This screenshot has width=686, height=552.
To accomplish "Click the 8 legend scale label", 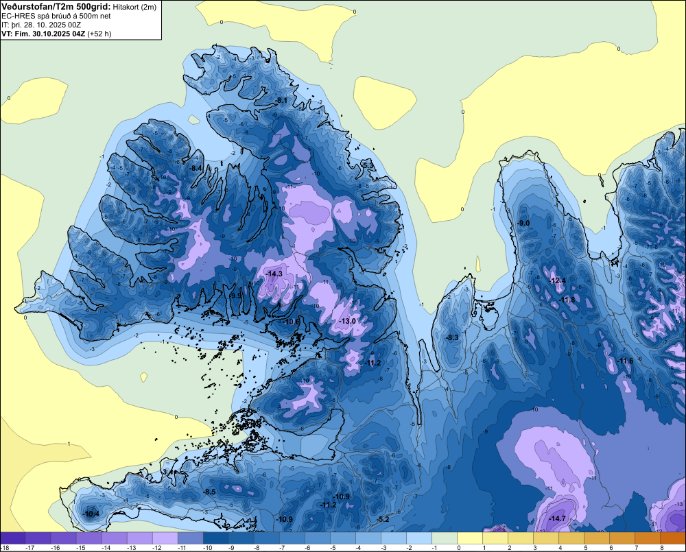I will pos(661,548).
